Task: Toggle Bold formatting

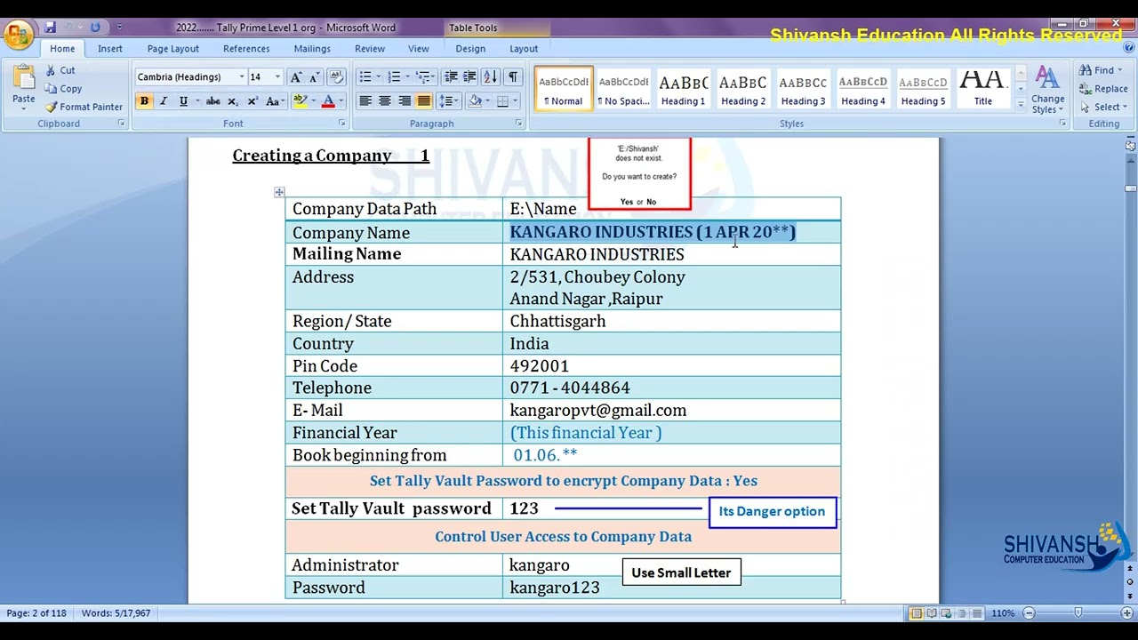Action: [x=144, y=101]
